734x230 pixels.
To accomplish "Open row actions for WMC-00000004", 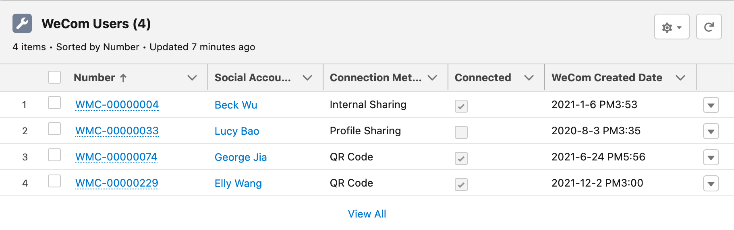I will [711, 105].
